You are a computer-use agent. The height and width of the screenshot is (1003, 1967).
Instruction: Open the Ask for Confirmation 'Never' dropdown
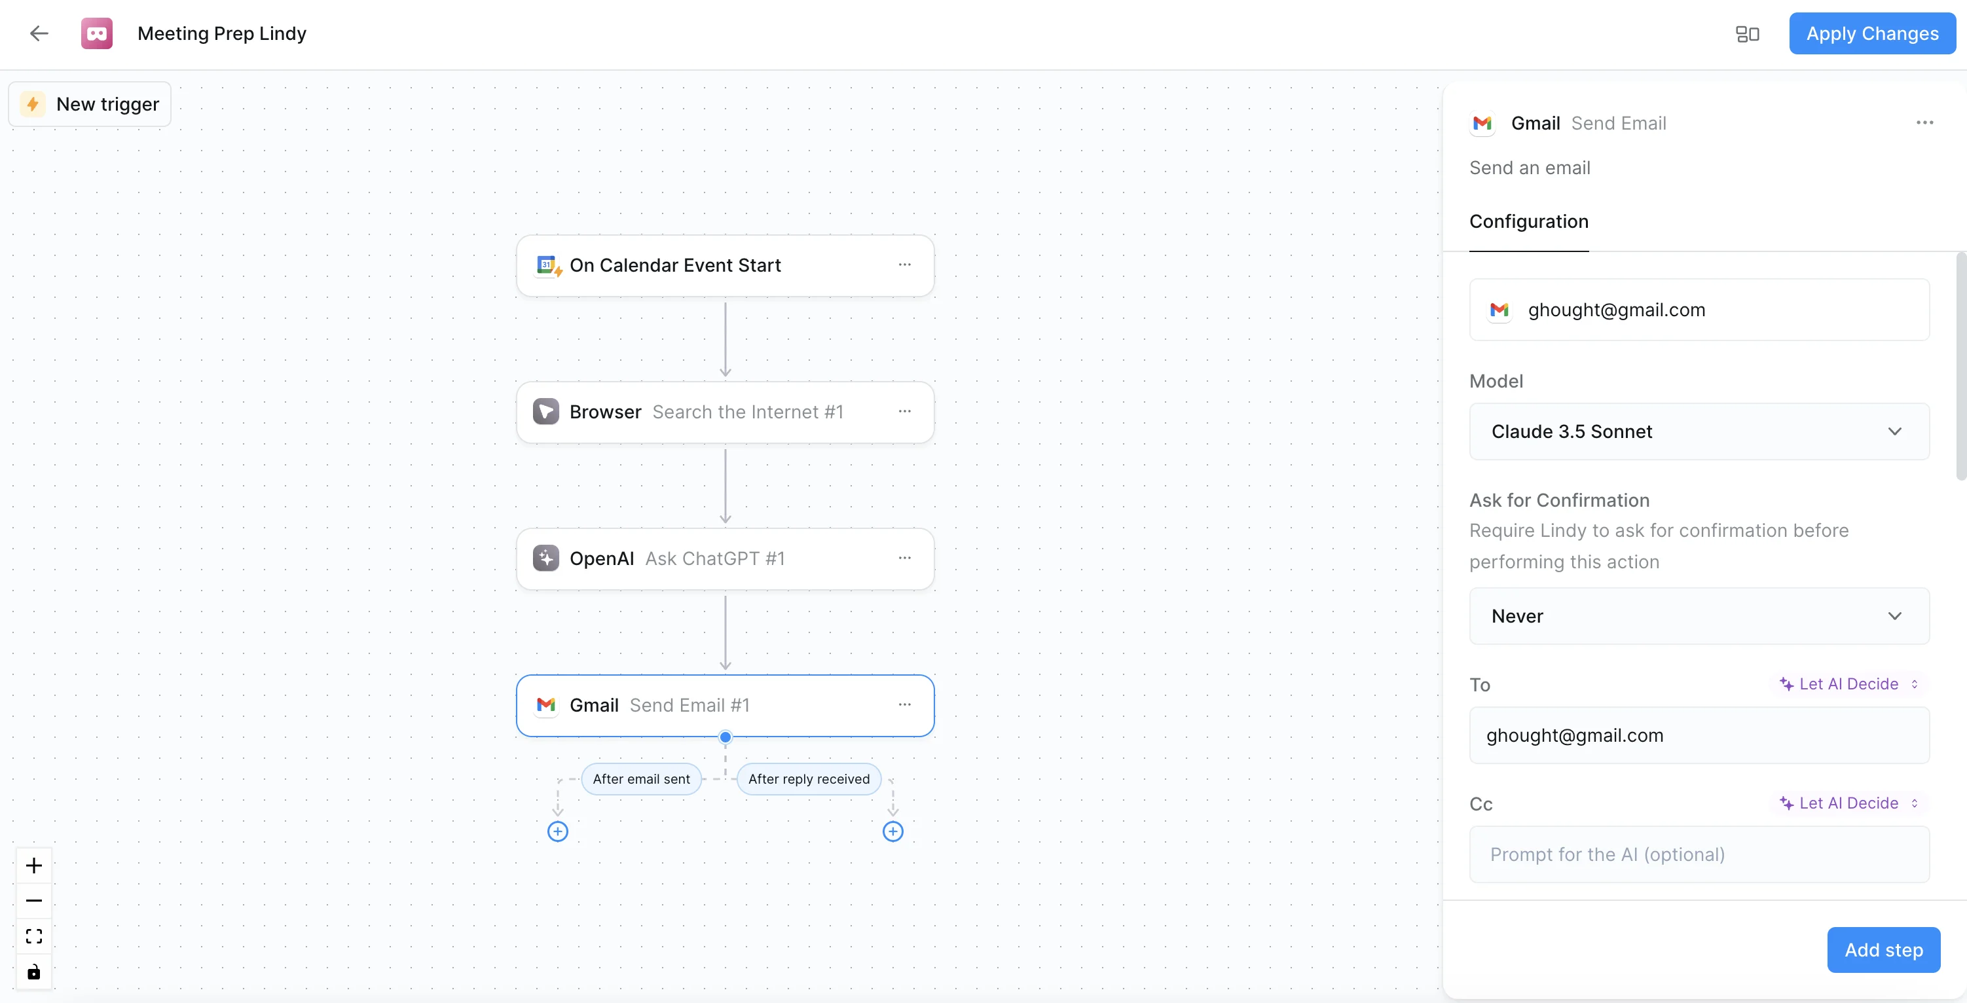(1699, 616)
